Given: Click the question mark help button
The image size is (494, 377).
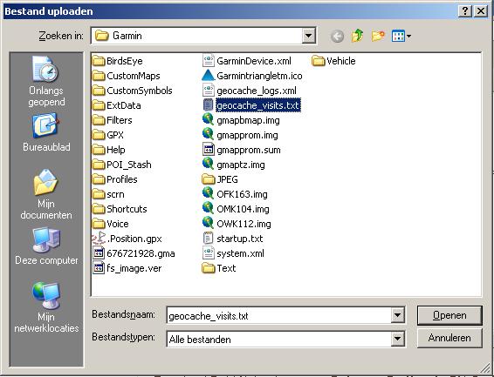Looking at the screenshot, I should [465, 11].
